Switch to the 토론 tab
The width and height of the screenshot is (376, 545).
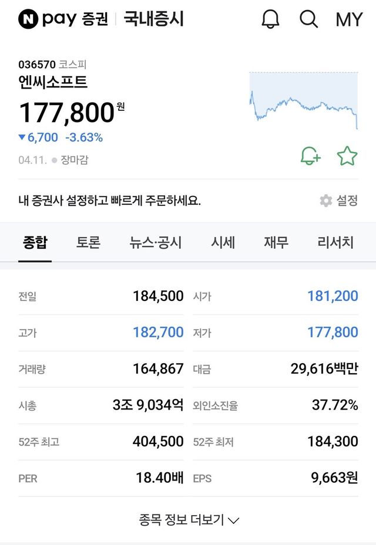click(x=88, y=242)
